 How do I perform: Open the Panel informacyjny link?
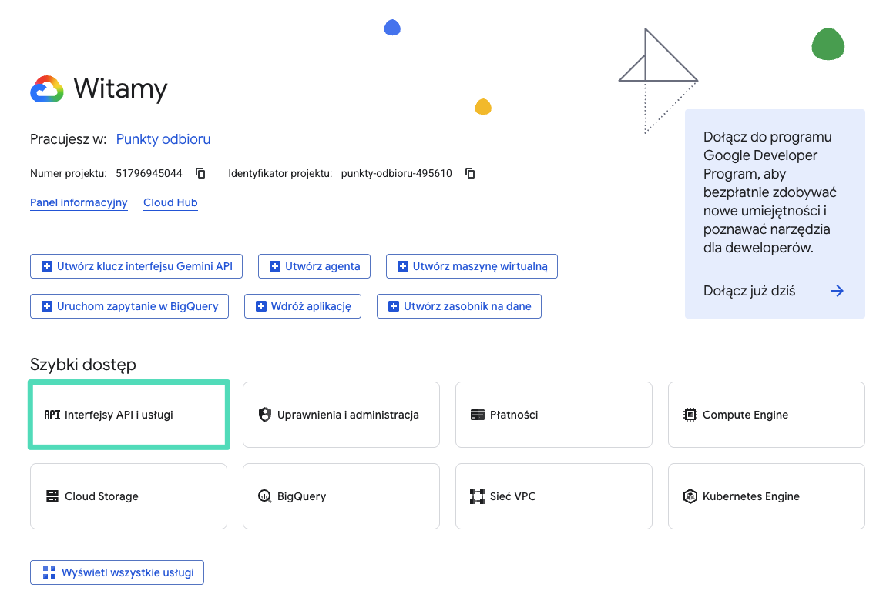pyautogui.click(x=79, y=202)
